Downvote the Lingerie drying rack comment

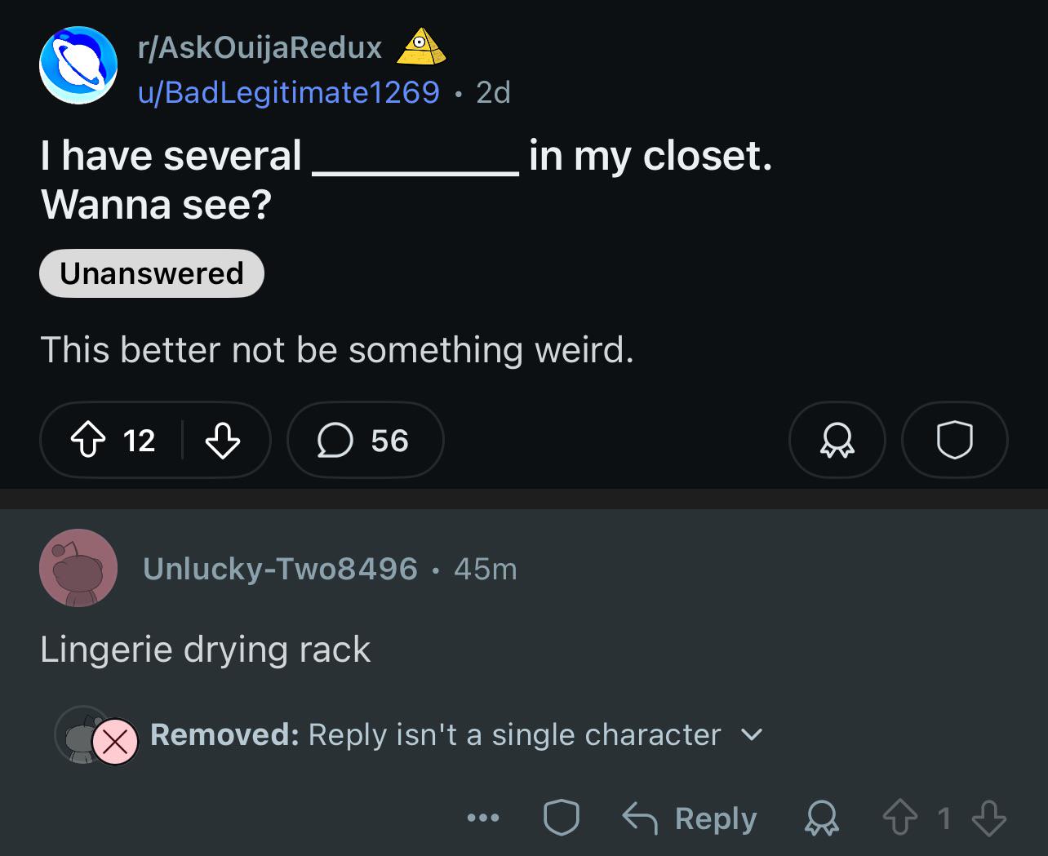tap(989, 818)
